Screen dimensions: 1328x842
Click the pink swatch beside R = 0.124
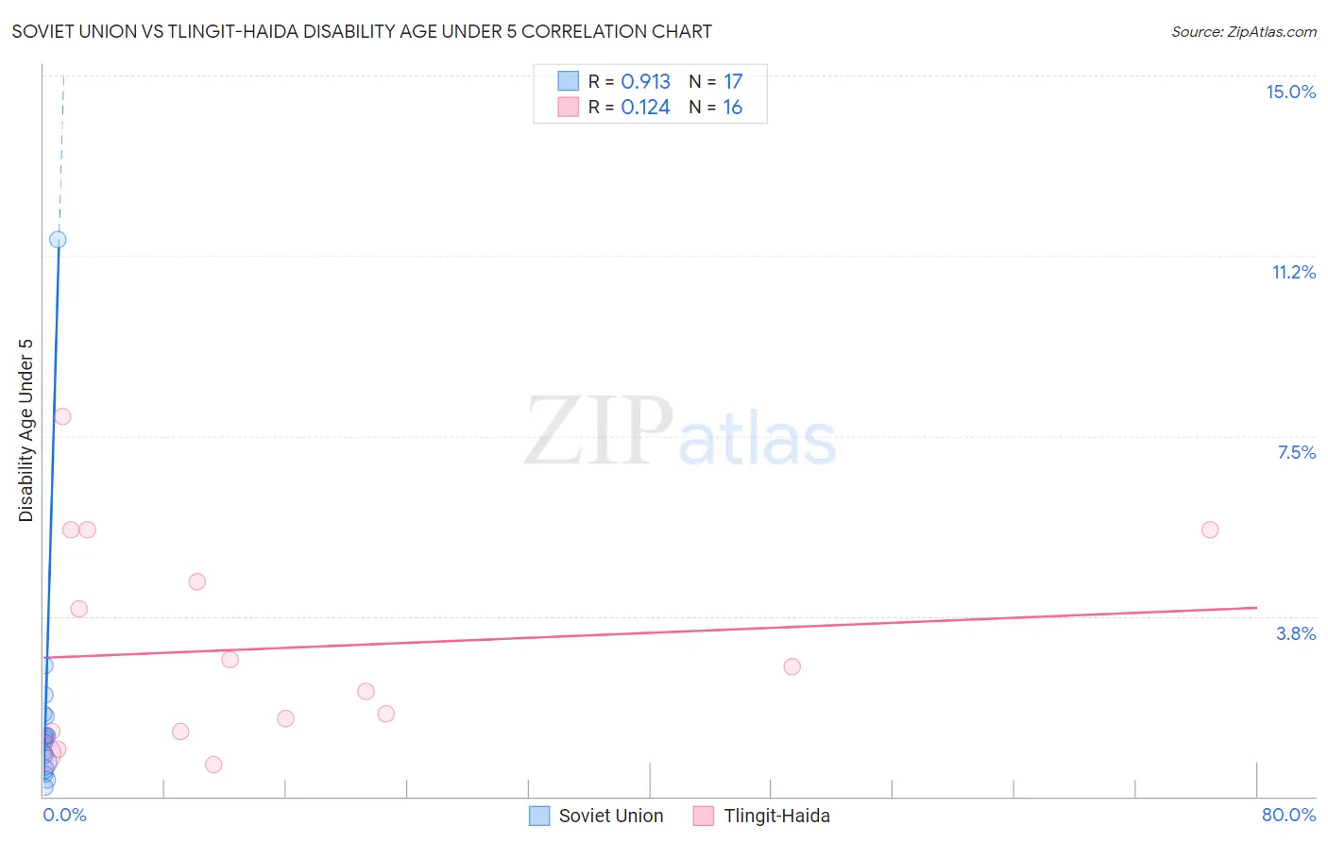tap(568, 107)
